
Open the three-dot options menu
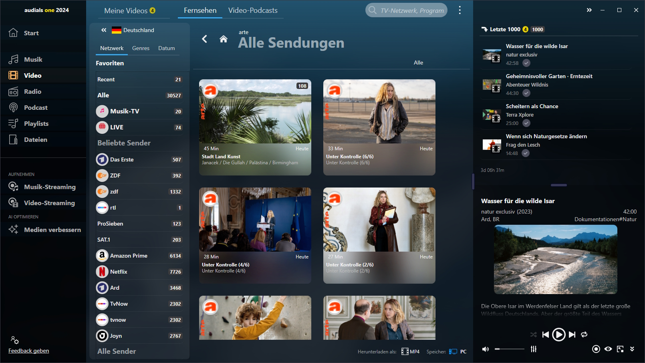click(460, 10)
